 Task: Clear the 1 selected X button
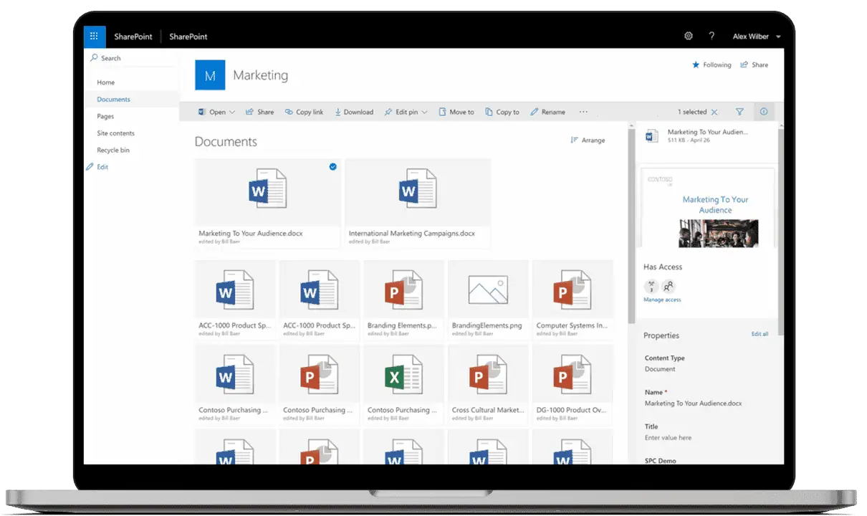714,112
